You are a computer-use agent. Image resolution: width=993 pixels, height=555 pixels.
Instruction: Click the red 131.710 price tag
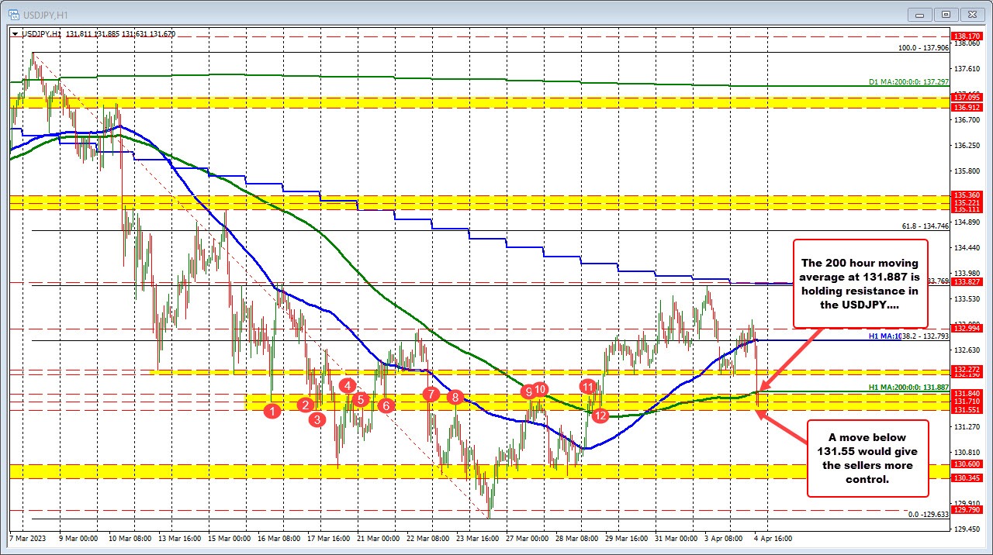(x=968, y=401)
